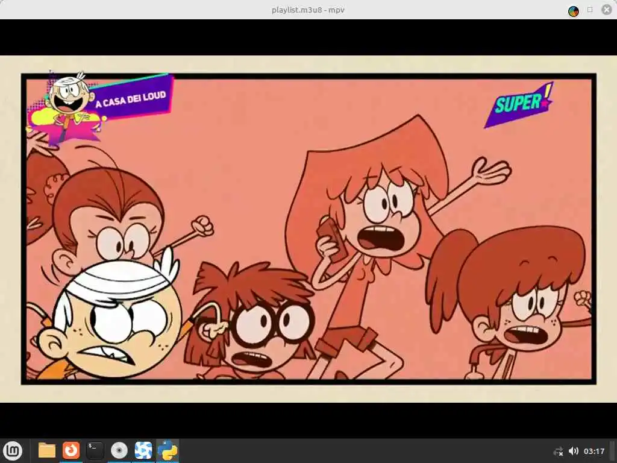Image resolution: width=617 pixels, height=463 pixels.
Task: Open the Files folder launcher in the panel
Action: click(x=46, y=451)
